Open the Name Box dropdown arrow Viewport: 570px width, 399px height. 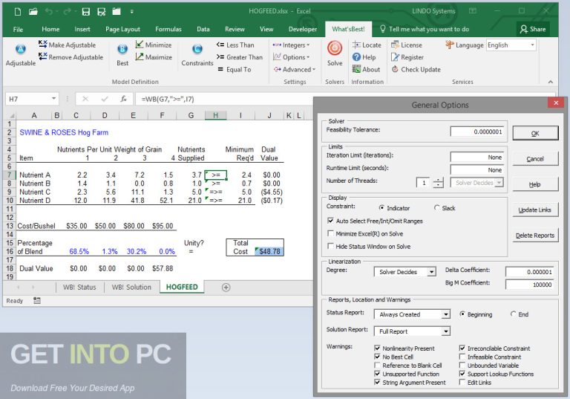53,99
